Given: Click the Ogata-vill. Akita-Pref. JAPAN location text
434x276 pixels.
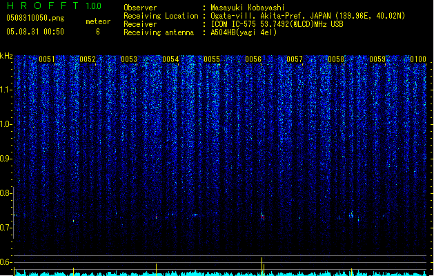Looking at the screenshot, I should (x=308, y=16).
